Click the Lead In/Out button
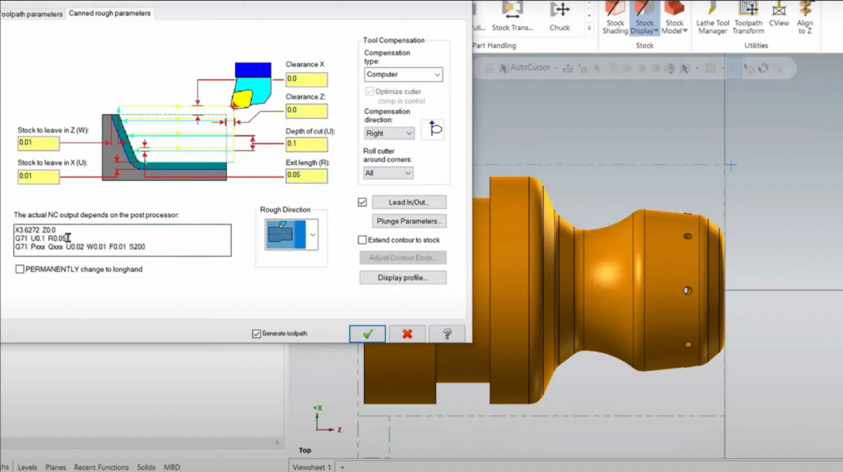The image size is (843, 472). pyautogui.click(x=409, y=202)
